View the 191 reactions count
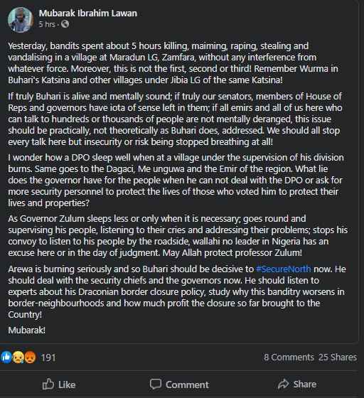Screen dimensions: 364x398 pos(48,357)
